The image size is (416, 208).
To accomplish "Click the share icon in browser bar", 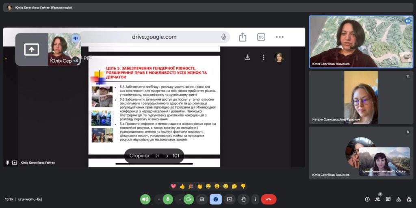I will (x=243, y=37).
